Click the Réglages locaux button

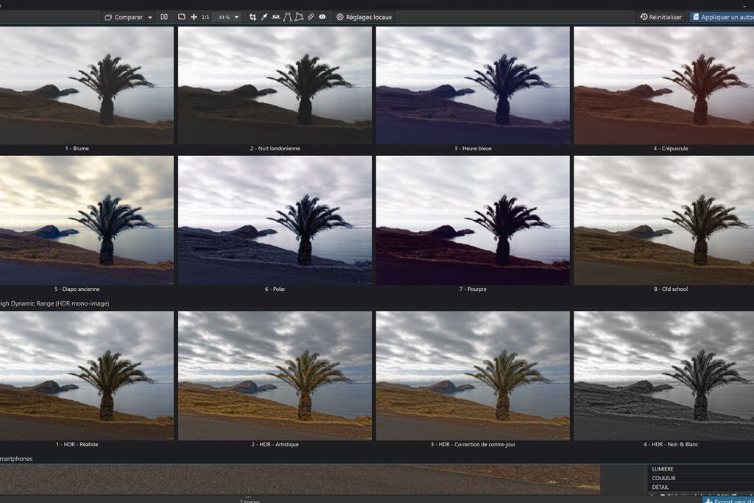[x=364, y=17]
